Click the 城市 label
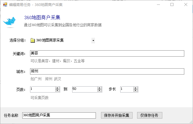This screenshot has height=124, width=193. point(21,72)
